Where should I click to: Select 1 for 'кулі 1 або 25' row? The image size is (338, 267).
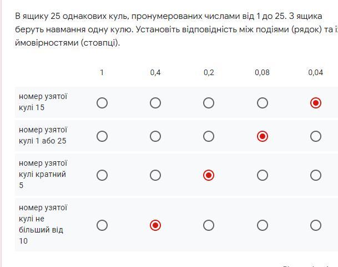pyautogui.click(x=102, y=136)
